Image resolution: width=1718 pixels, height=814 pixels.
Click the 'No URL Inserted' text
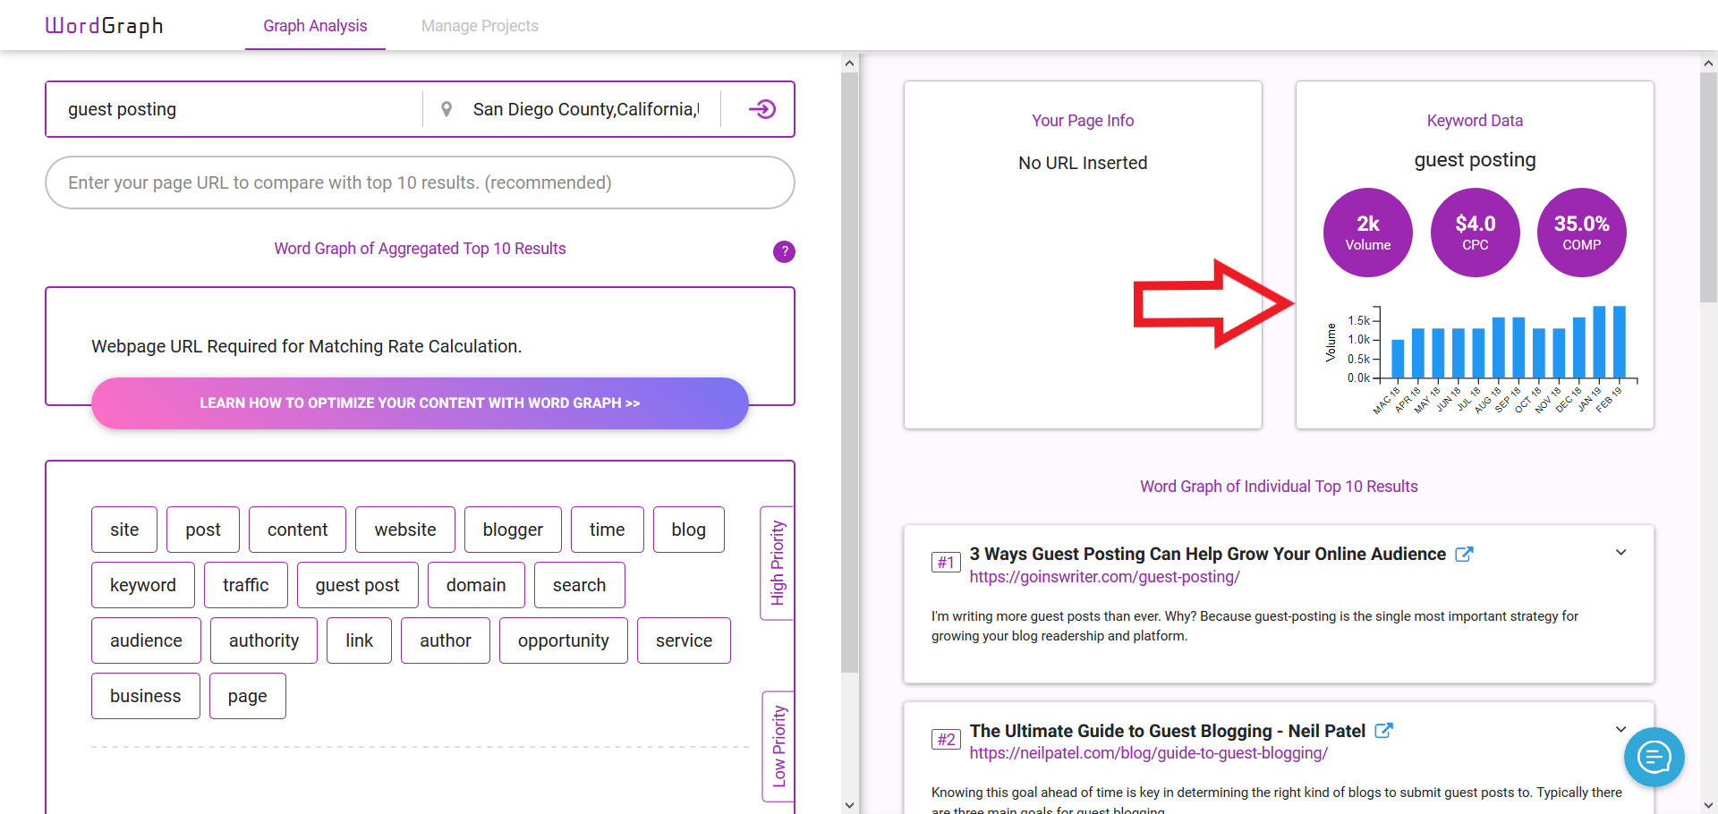[x=1083, y=163]
